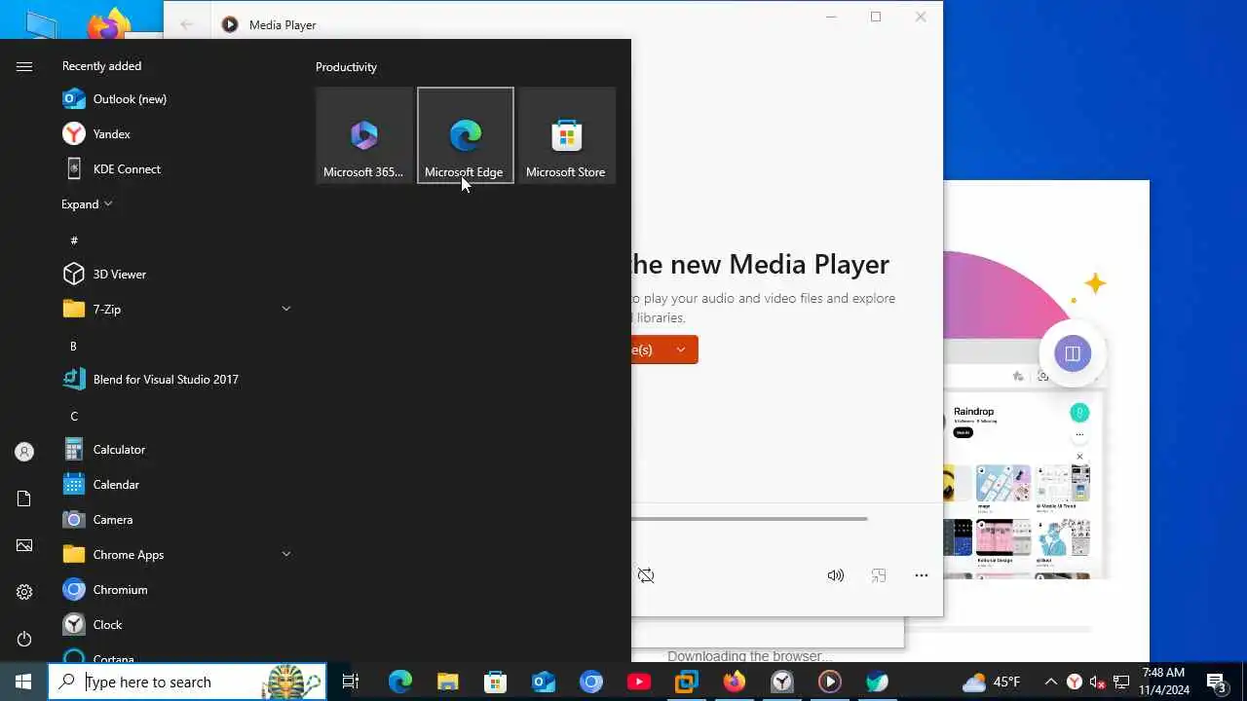Open weather widget showing 45°F
This screenshot has height=701, width=1247.
[992, 682]
